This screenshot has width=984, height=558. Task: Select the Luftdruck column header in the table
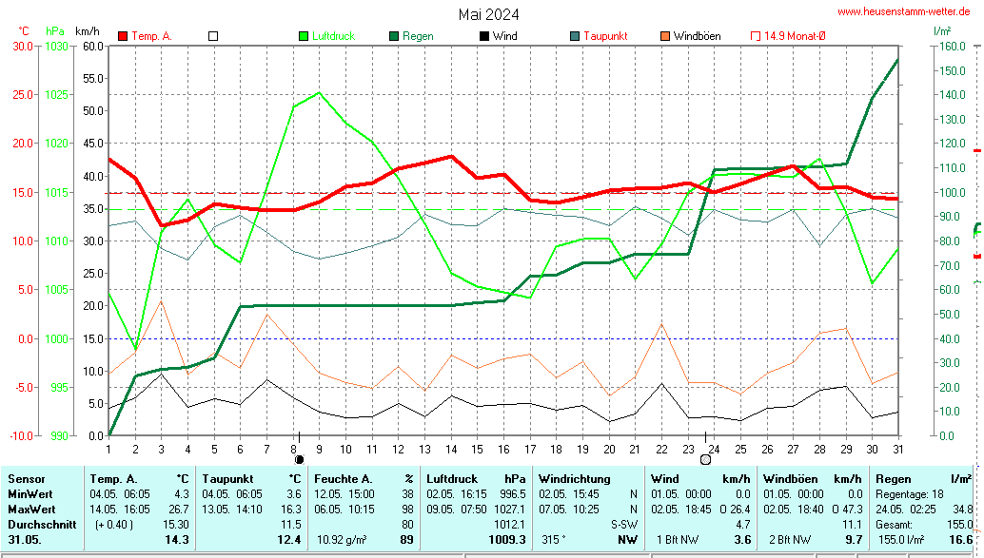coord(451,479)
